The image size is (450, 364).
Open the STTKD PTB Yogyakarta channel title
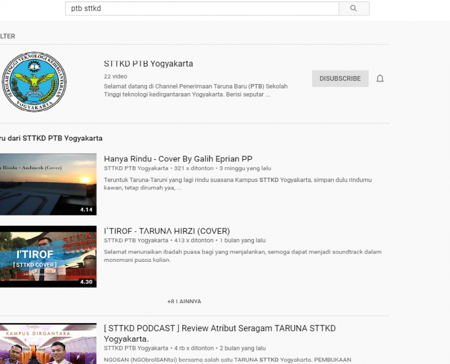tap(149, 64)
